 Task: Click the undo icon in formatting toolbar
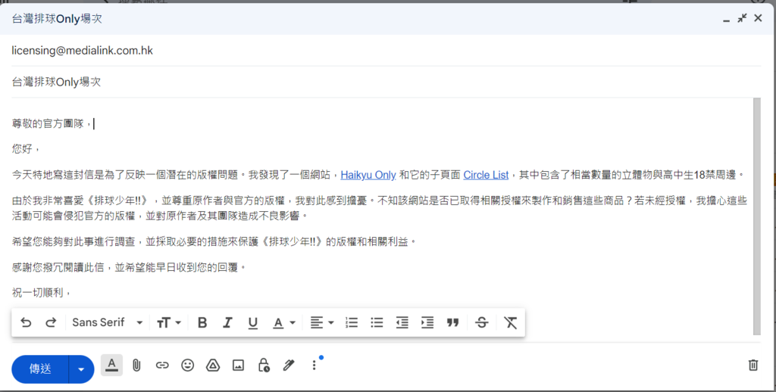(x=26, y=323)
